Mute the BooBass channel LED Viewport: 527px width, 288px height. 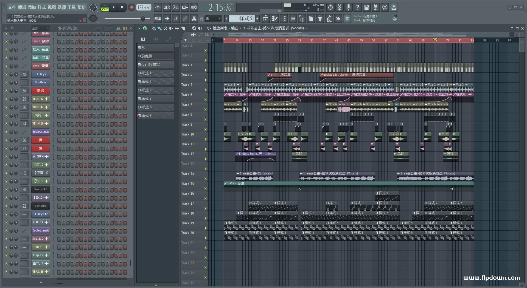coord(7,83)
